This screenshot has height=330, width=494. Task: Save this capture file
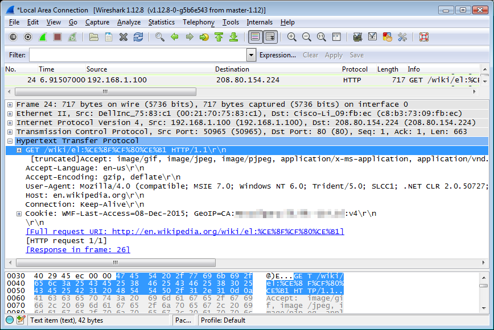[x=108, y=37]
